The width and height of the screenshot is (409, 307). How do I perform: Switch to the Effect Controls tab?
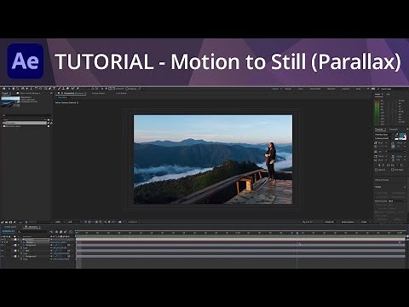[x=30, y=93]
